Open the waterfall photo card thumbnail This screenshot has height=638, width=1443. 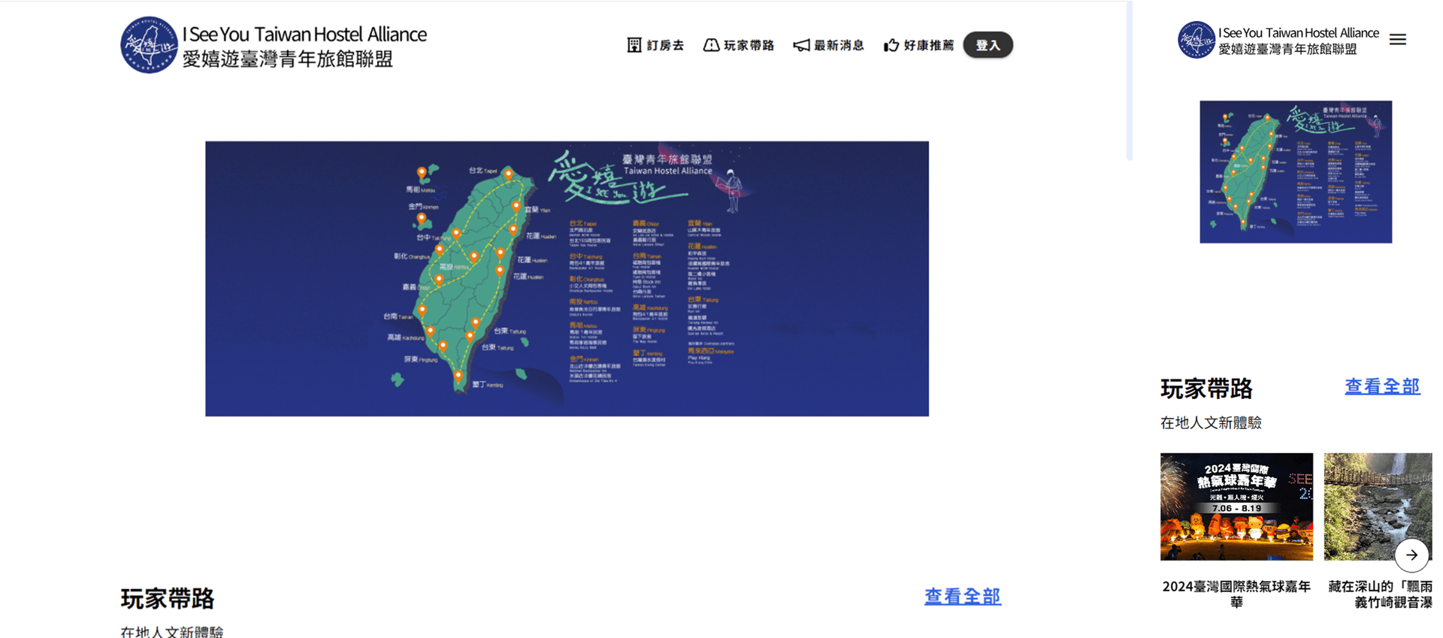pos(1378,506)
